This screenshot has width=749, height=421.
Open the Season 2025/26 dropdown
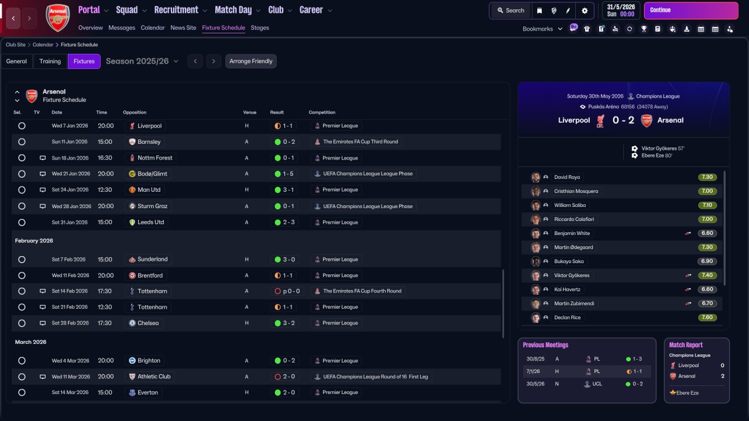142,61
